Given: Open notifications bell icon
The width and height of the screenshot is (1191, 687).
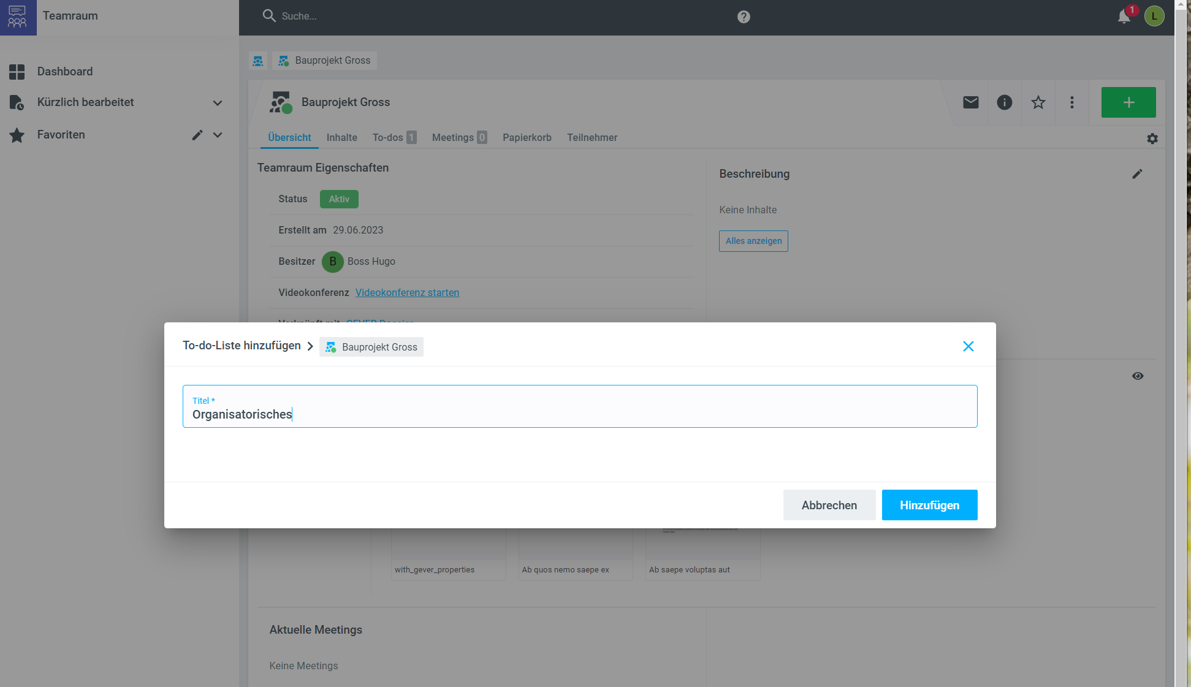Looking at the screenshot, I should (1124, 17).
